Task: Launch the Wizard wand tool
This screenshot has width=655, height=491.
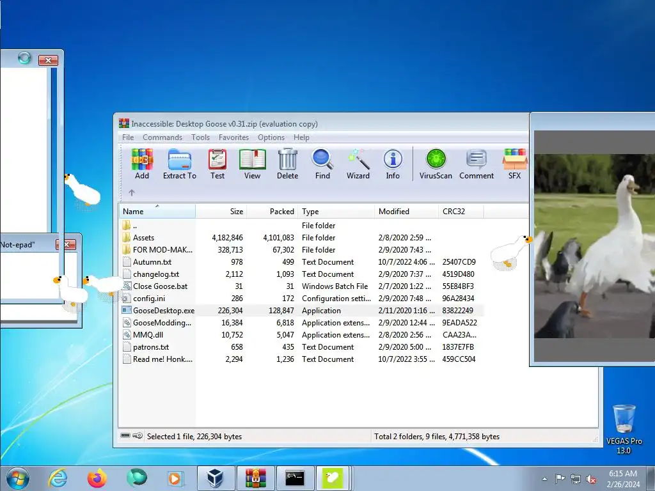Action: [x=358, y=164]
